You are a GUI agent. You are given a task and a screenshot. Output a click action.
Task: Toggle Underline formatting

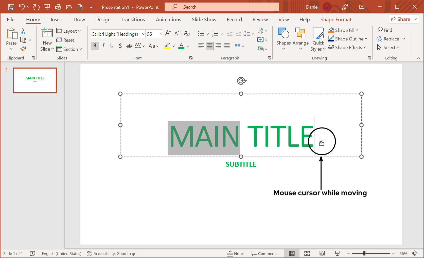tap(112, 46)
